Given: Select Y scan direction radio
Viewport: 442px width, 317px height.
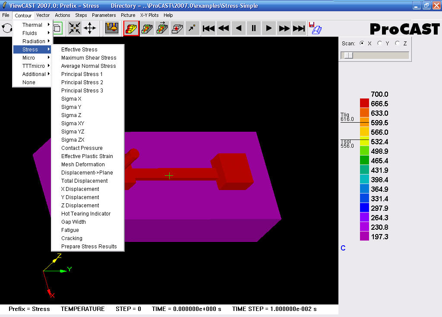Looking at the screenshot, I should [380, 43].
